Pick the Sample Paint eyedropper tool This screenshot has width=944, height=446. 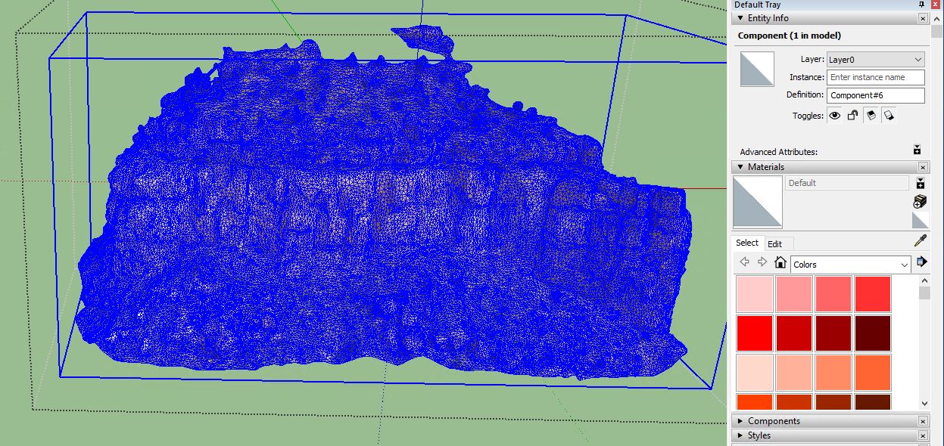click(921, 241)
